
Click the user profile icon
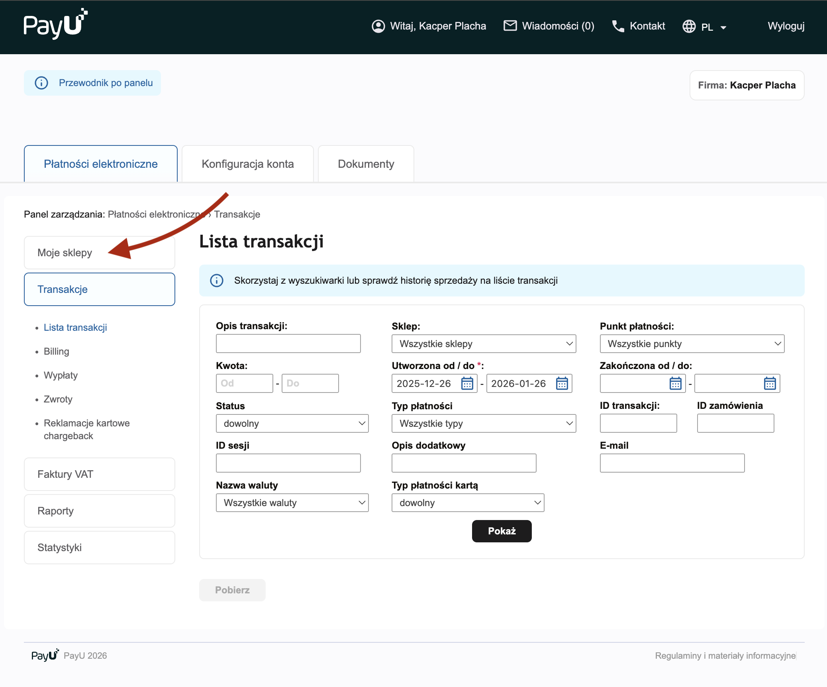pos(378,26)
